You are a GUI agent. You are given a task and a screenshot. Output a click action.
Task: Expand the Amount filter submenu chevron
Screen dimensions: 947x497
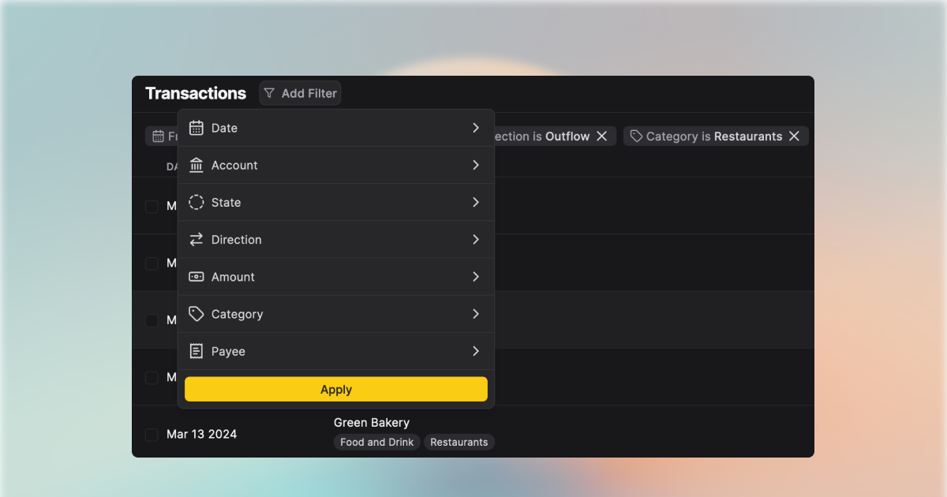[475, 277]
